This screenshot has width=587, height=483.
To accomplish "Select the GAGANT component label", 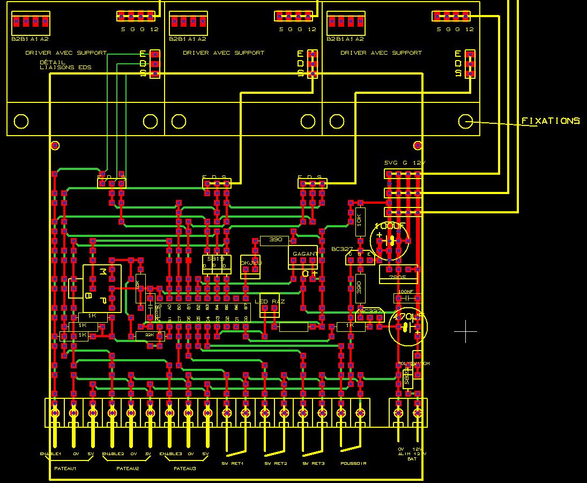I will point(305,254).
